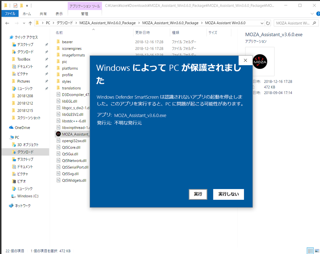The height and width of the screenshot is (254, 320).
Task: Select the libstdc++-6.dll file
Action: [74, 121]
